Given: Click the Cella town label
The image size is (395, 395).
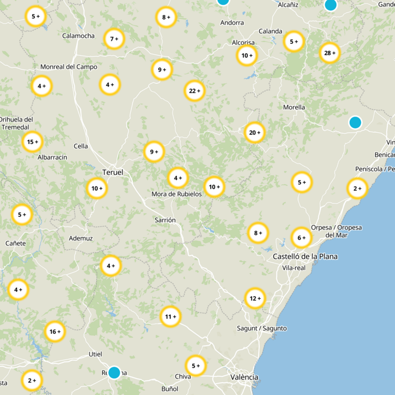Looking at the screenshot, I should pyautogui.click(x=80, y=146).
